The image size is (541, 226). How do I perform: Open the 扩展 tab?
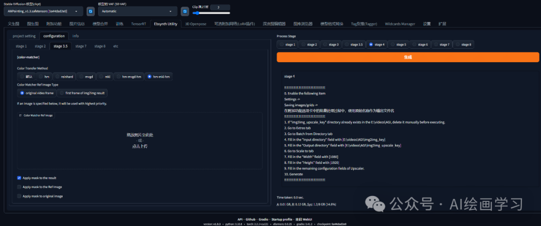click(x=442, y=24)
